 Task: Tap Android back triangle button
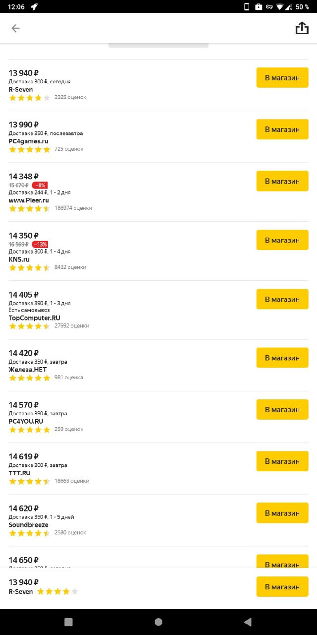[x=248, y=622]
